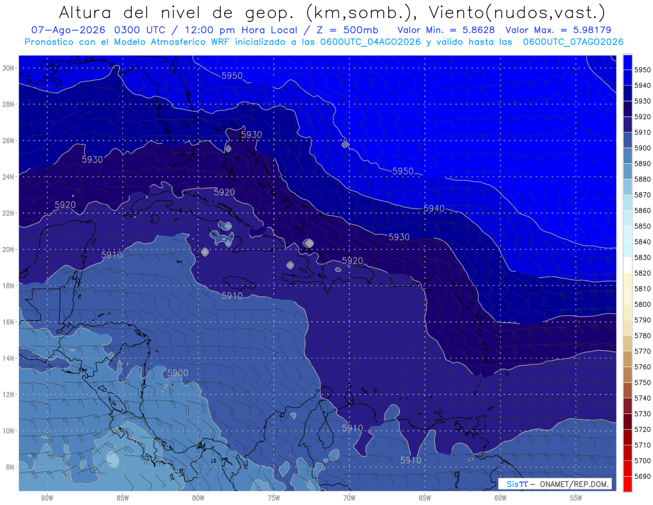Click the 16N latitude axis label
The height and width of the screenshot is (505, 653).
(x=9, y=322)
